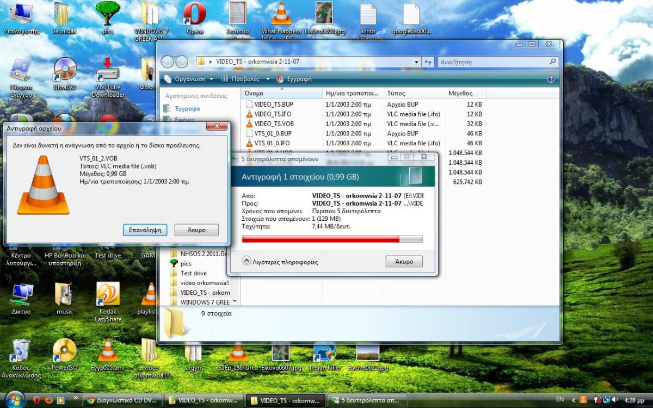Viewport: 653px width, 408px height.
Task: Click the Explorer help question-mark icon
Action: point(551,79)
